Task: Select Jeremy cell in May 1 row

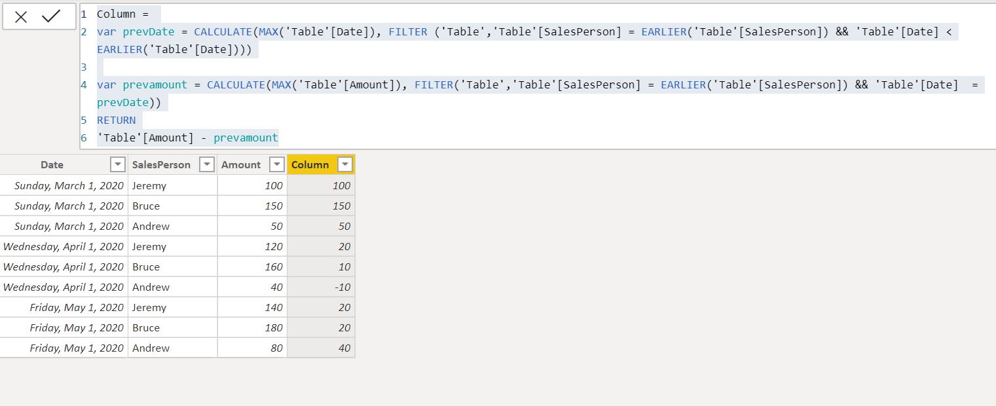Action: [173, 307]
